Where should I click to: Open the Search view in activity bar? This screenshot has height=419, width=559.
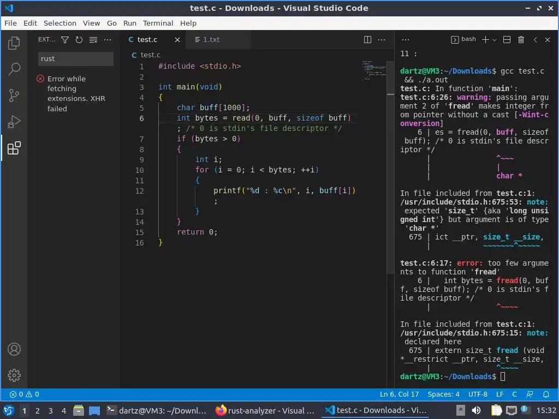click(x=14, y=69)
